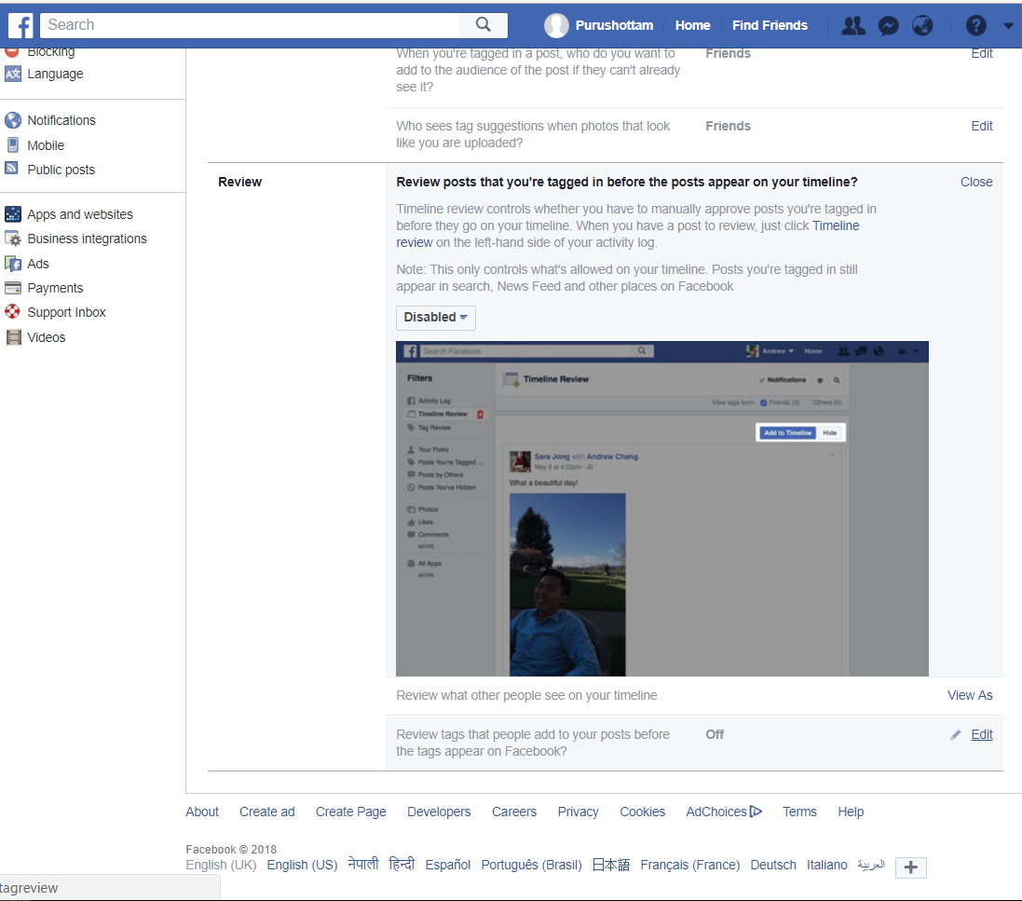The width and height of the screenshot is (1022, 901).
Task: Open the Notifications globe icon
Action: 922,25
